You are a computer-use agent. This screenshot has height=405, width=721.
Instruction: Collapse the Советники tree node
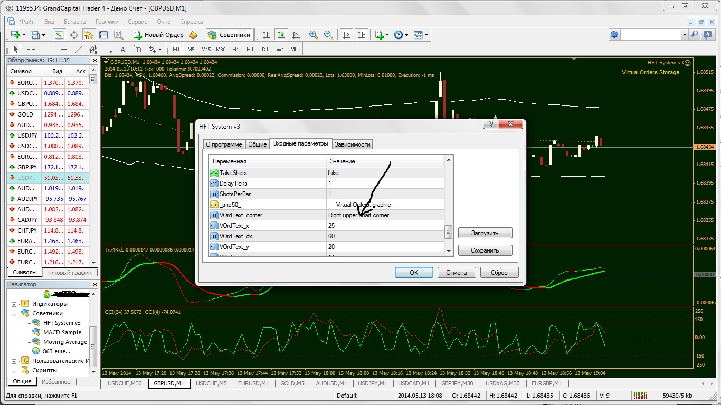click(x=14, y=313)
